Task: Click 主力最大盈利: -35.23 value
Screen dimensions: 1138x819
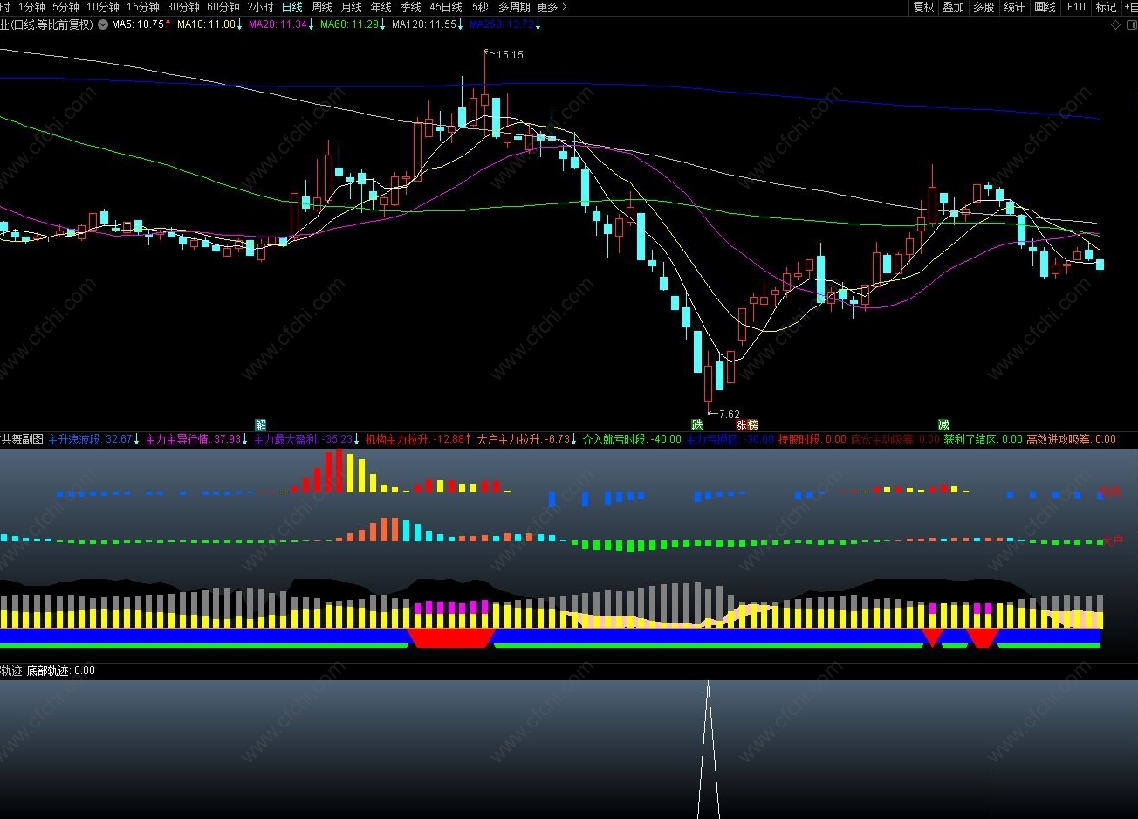Action: click(x=303, y=439)
